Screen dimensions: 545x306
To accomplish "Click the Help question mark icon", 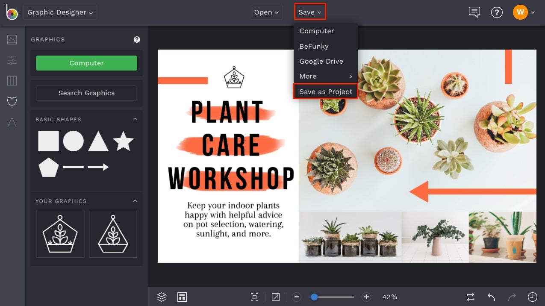I will (497, 12).
